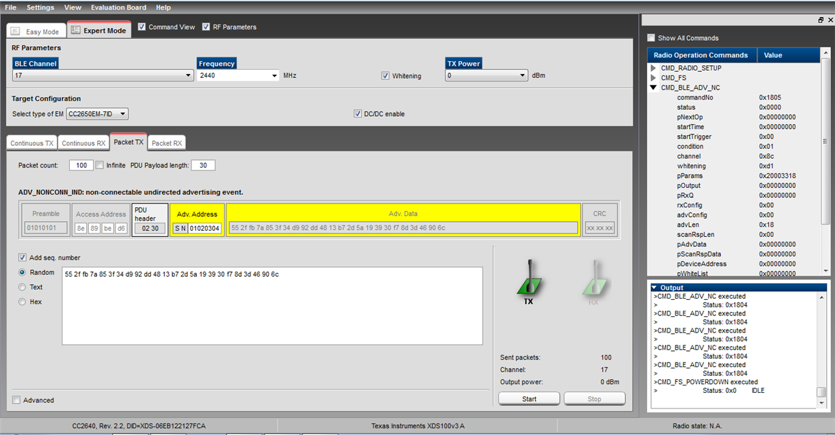Click the Sent packets value 100
This screenshot has height=435, width=835.
point(606,358)
